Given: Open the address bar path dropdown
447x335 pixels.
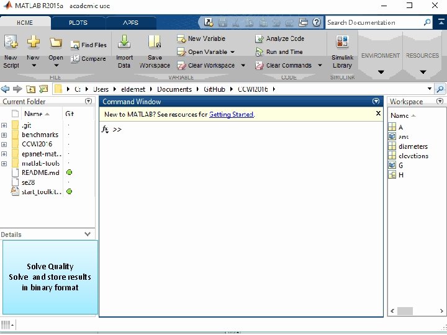Looking at the screenshot, I should point(430,89).
